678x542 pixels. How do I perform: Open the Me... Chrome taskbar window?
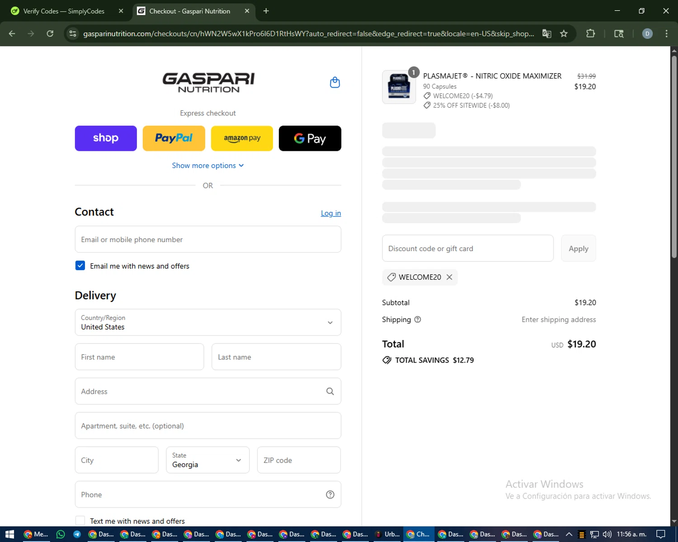(36, 534)
